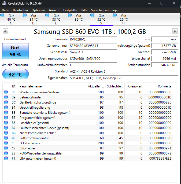The height and width of the screenshot is (184, 181).
Task: Minimize the CrystalDiskInfo window
Action: click(150, 3)
